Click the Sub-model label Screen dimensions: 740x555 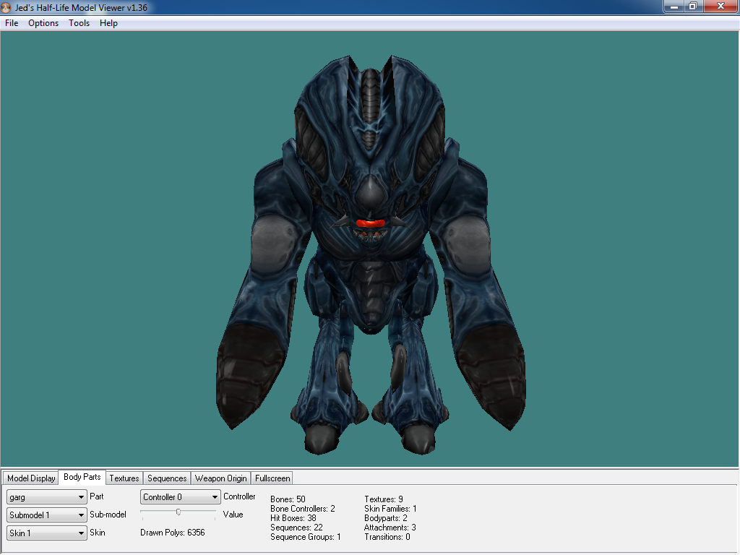point(108,515)
